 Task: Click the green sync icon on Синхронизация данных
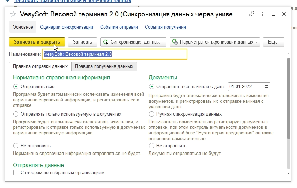point(106,42)
